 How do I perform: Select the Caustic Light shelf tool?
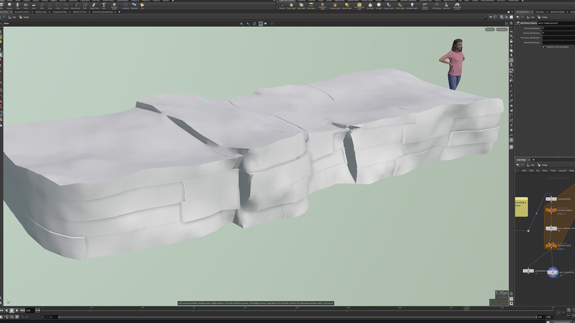tap(390, 5)
